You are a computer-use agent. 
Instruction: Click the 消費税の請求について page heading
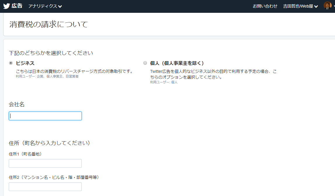pyautogui.click(x=48, y=24)
